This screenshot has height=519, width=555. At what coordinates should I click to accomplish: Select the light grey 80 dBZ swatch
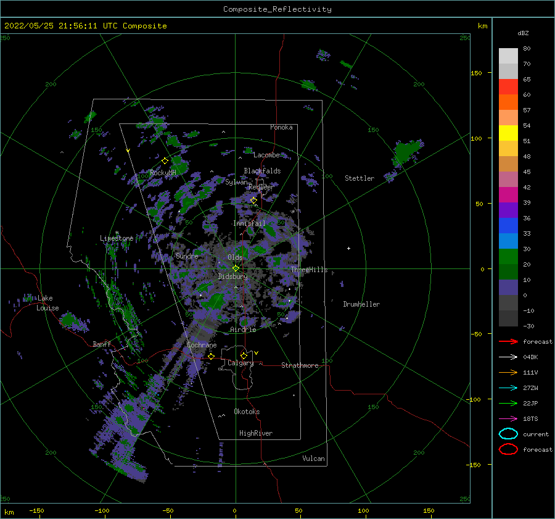coord(508,56)
